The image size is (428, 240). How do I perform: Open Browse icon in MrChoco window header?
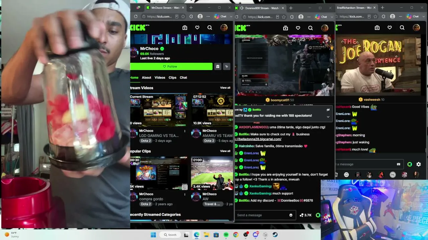point(185,28)
